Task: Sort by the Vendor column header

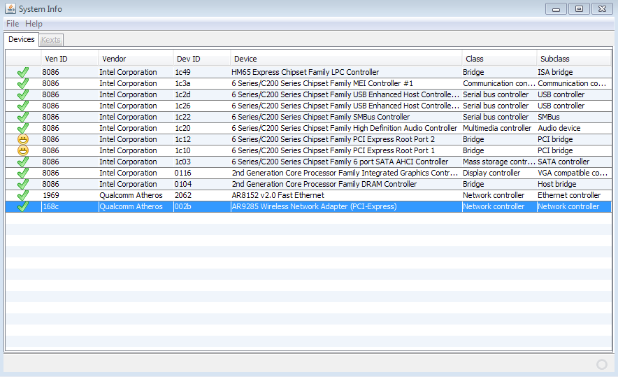Action: pyautogui.click(x=136, y=59)
